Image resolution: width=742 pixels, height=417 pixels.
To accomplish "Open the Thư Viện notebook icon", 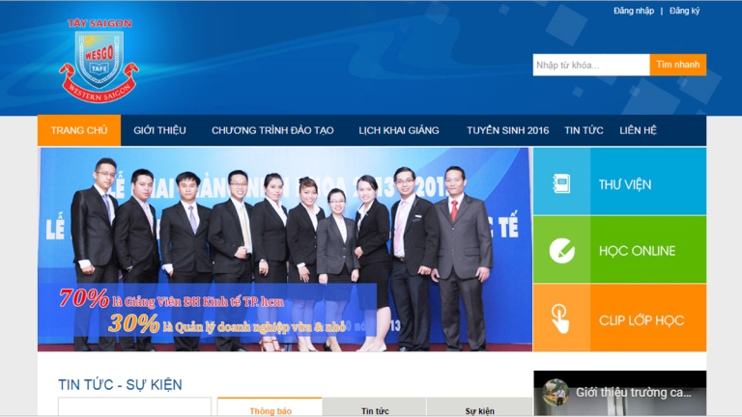I will [x=561, y=183].
